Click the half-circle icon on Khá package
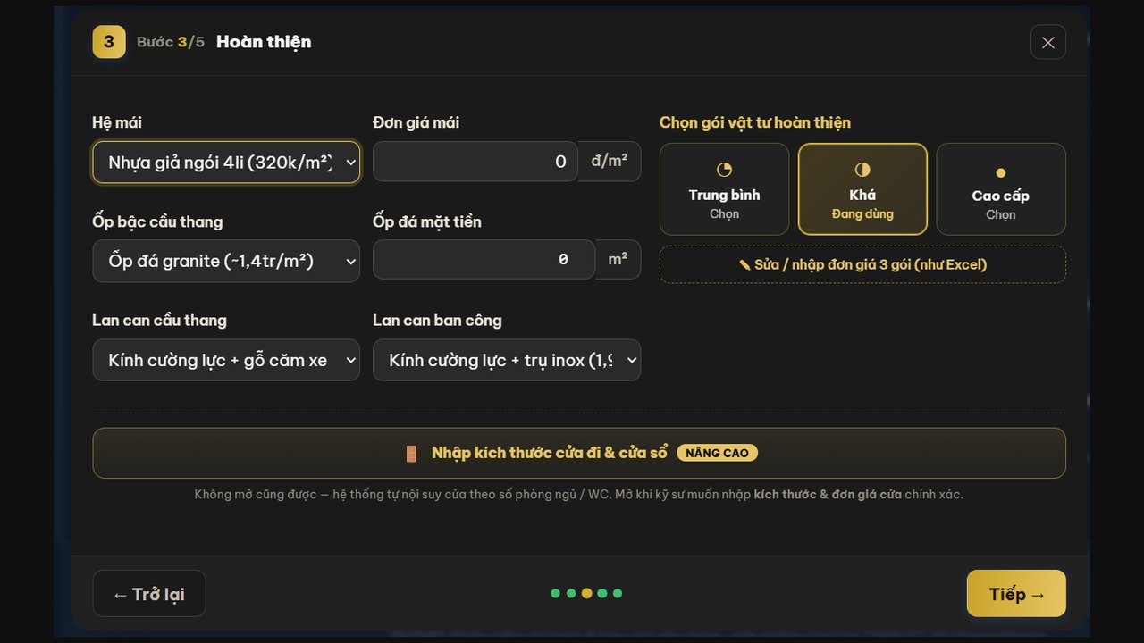 (x=862, y=170)
